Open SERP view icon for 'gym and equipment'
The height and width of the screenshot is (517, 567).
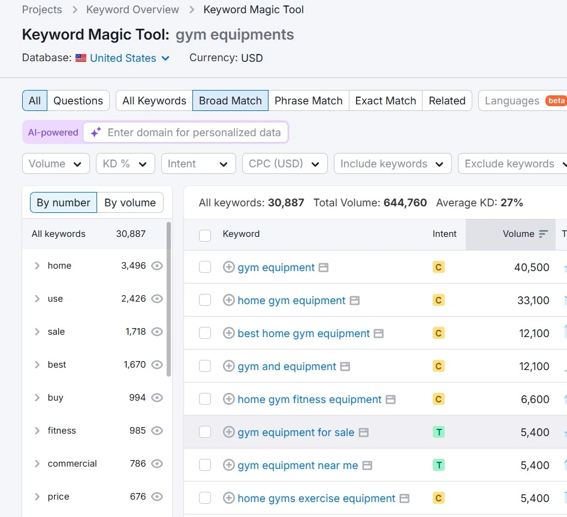point(345,366)
